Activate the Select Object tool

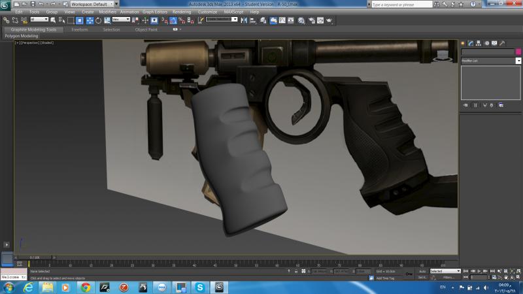coord(53,20)
